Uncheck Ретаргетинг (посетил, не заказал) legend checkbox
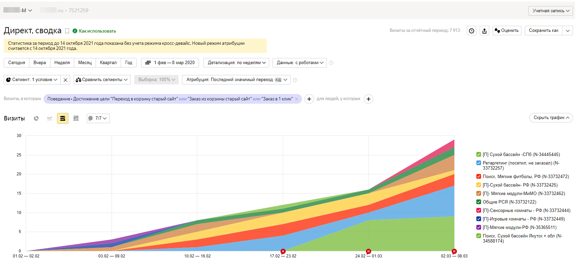Viewport: 575px width, 271px height. click(479, 163)
